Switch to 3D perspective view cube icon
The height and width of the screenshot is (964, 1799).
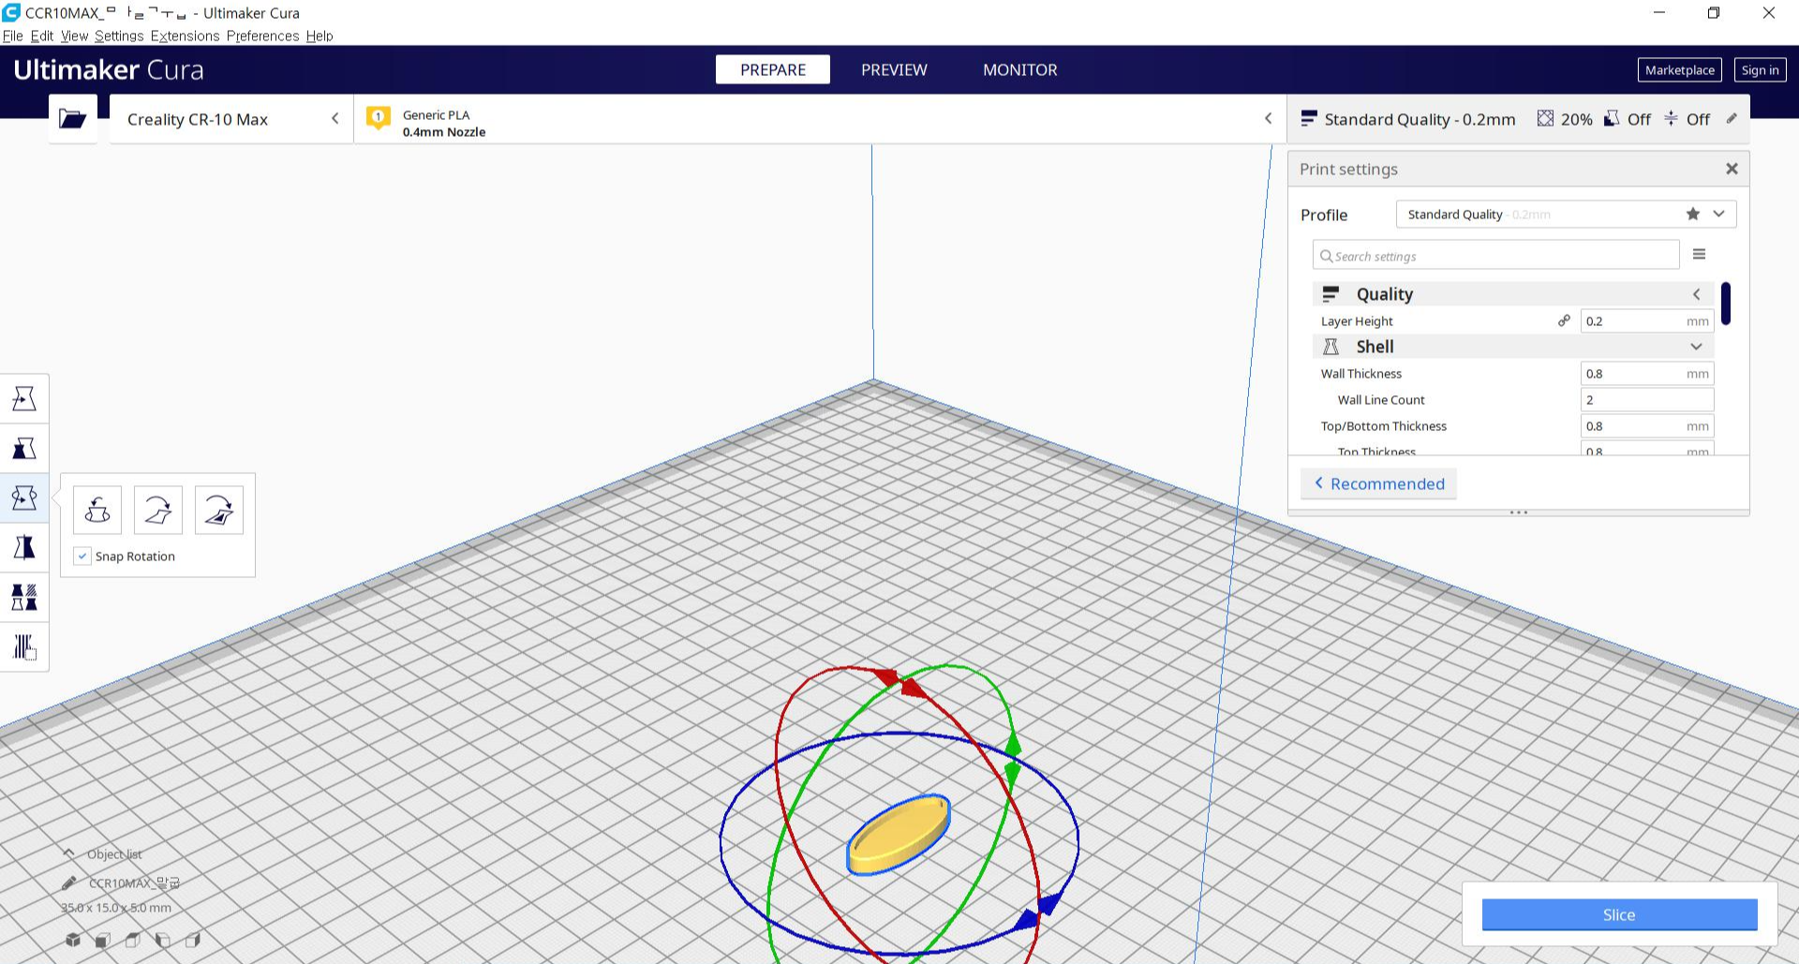coord(73,940)
